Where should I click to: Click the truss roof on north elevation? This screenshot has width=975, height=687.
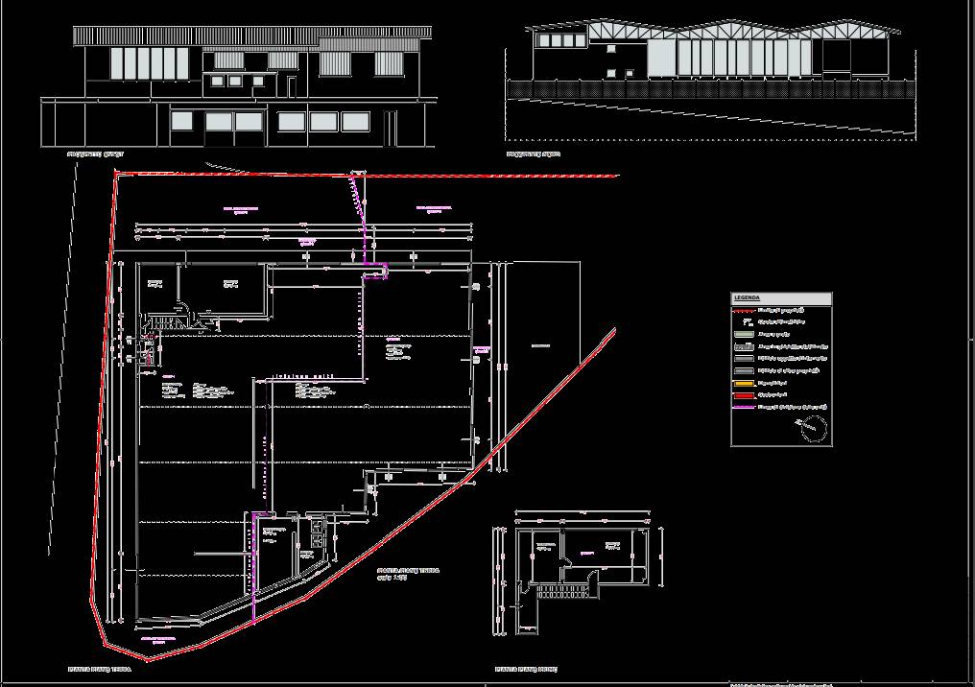(713, 30)
